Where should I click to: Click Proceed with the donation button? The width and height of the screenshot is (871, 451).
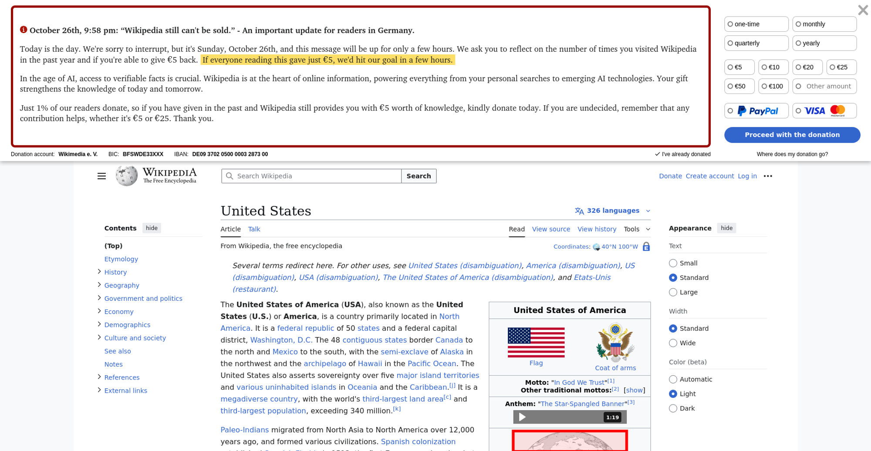pos(792,135)
